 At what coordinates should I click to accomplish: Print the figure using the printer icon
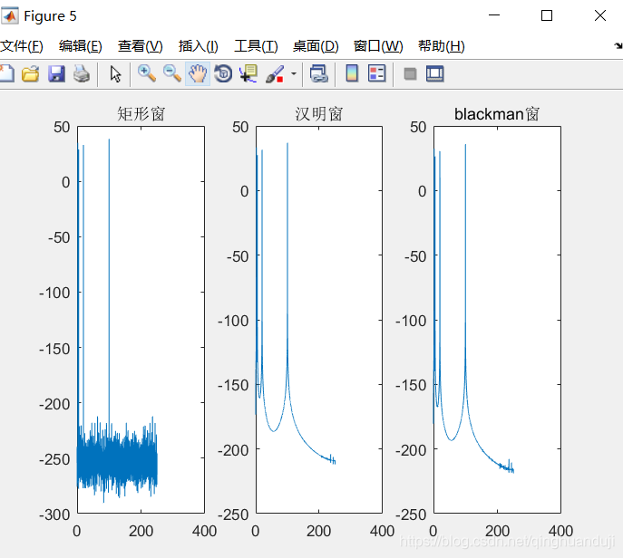tap(82, 73)
